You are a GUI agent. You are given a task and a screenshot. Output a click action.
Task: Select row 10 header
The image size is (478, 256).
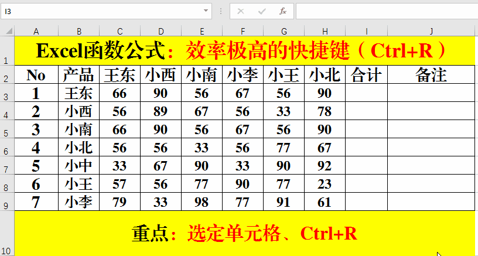(x=7, y=234)
